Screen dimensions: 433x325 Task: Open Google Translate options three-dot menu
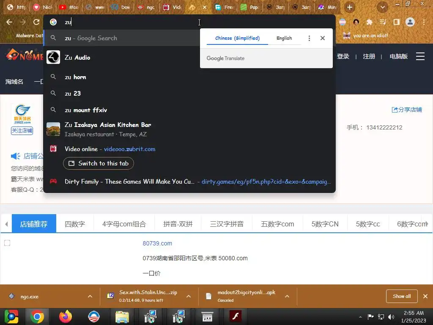(309, 38)
